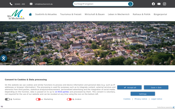Toggle the Funktion cookie switch

(7, 99)
